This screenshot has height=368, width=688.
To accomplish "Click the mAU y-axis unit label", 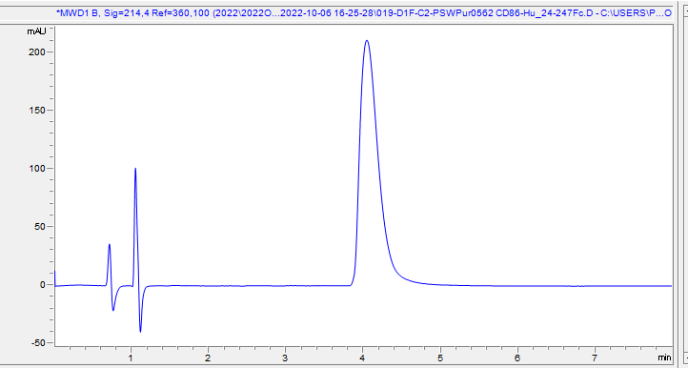I will (36, 31).
